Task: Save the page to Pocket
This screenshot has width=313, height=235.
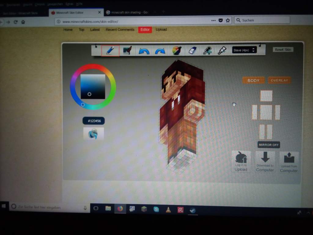Action: pos(221,21)
